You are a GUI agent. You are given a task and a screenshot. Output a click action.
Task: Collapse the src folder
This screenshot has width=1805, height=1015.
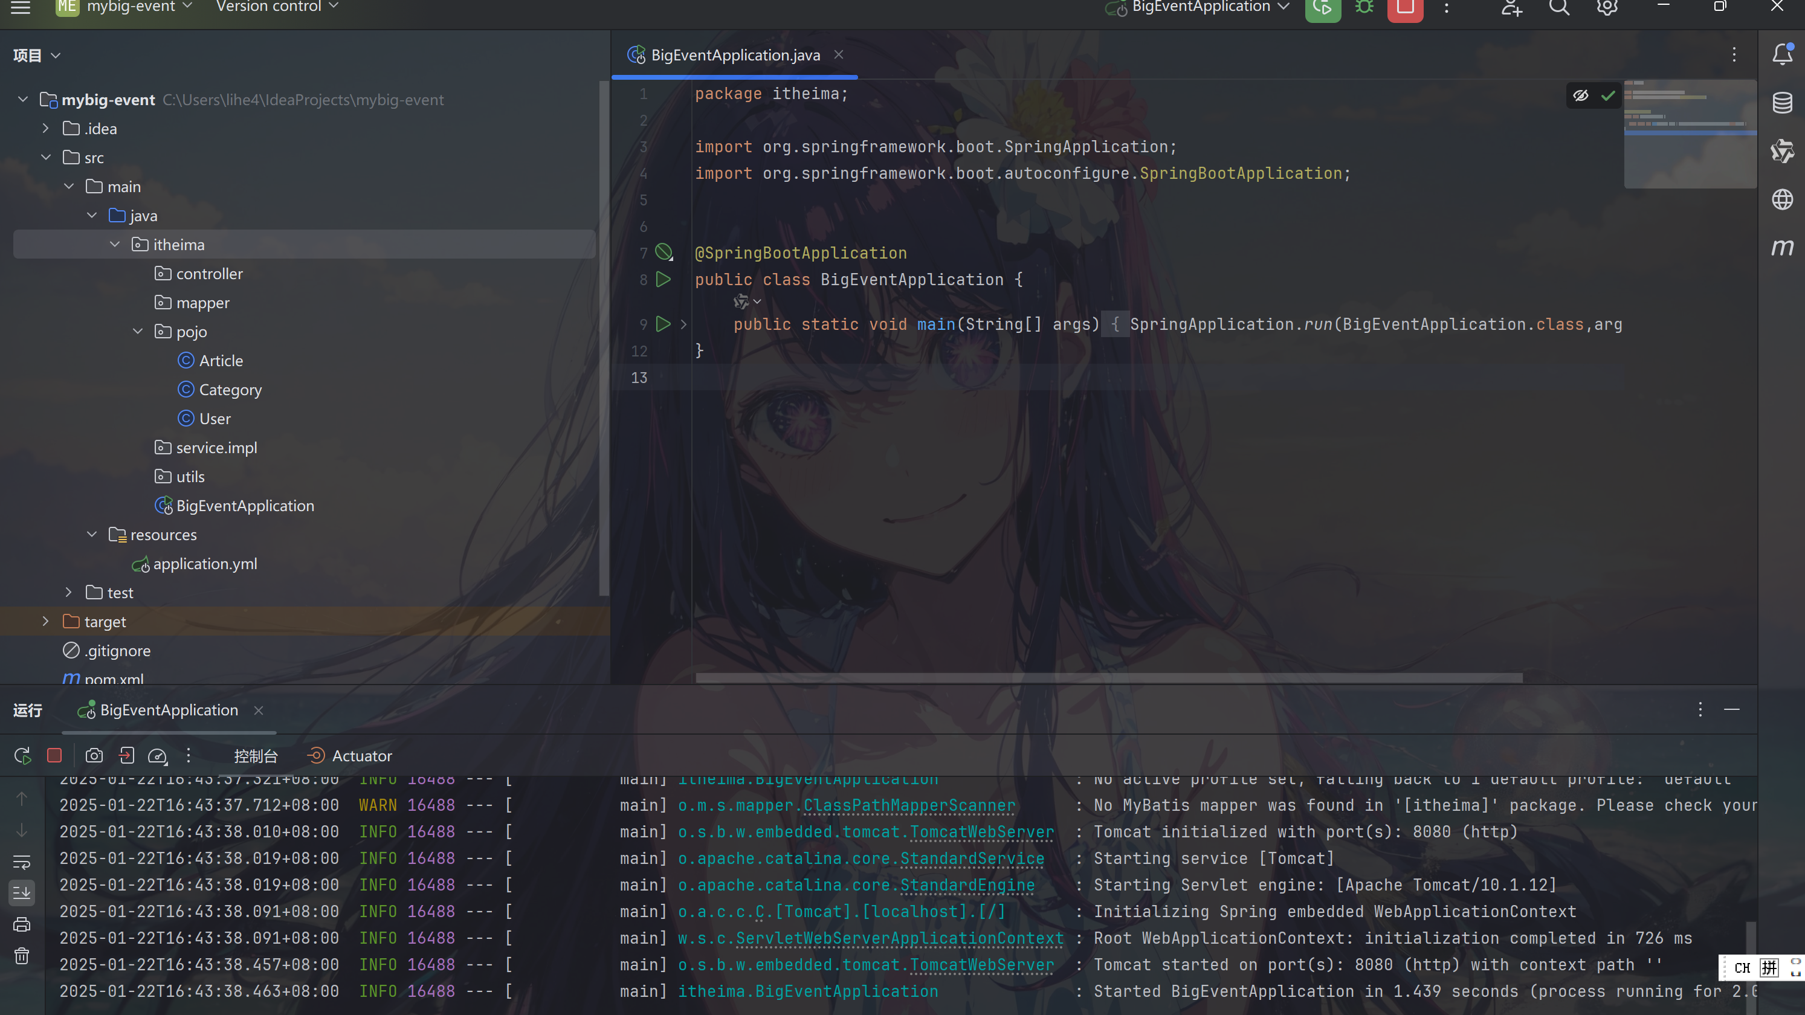click(45, 158)
